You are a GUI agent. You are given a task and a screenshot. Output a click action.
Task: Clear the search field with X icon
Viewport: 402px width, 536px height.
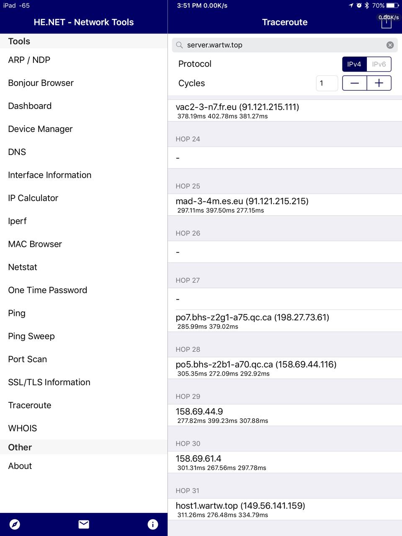point(390,45)
